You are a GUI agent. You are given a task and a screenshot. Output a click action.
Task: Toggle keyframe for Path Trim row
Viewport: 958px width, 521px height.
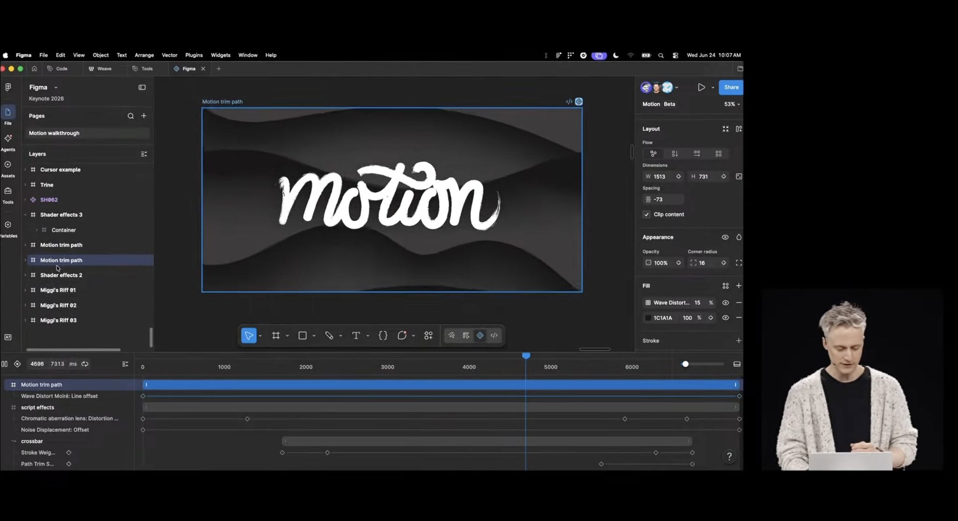[x=69, y=464]
